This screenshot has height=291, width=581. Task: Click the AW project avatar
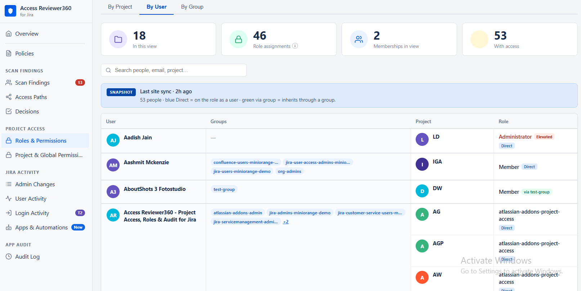[422, 277]
